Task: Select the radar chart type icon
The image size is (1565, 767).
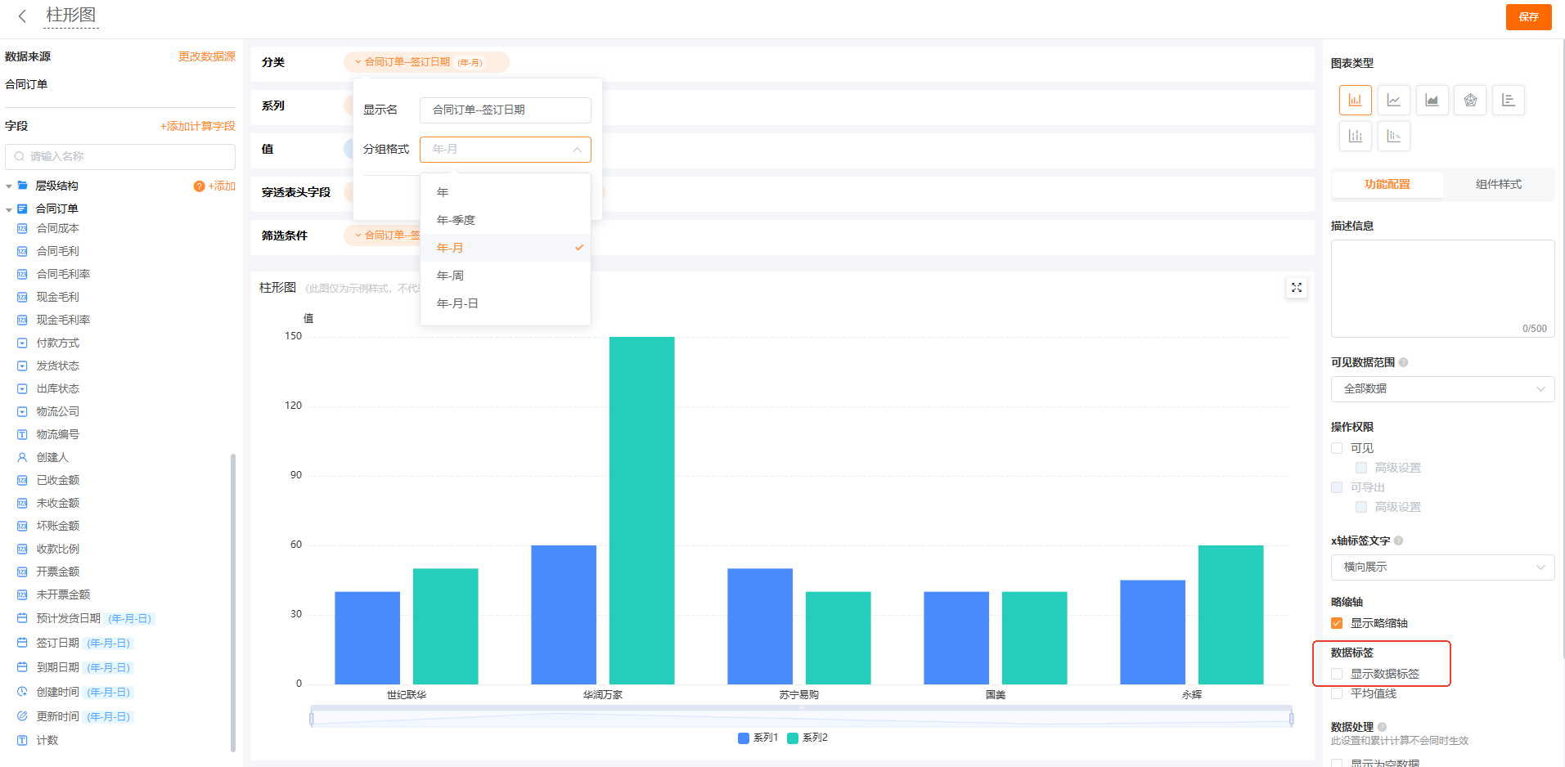Action: (1470, 101)
